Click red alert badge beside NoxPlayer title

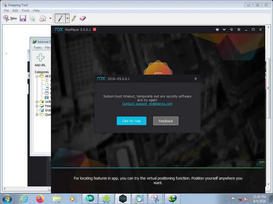(94, 29)
